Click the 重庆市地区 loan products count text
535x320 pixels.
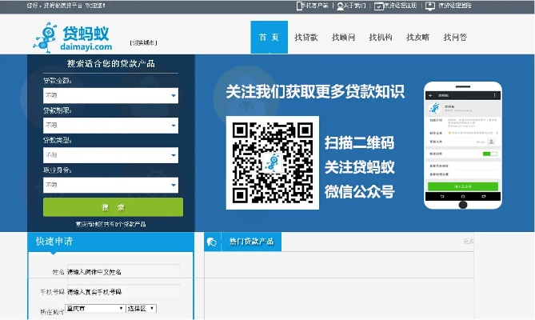click(111, 224)
